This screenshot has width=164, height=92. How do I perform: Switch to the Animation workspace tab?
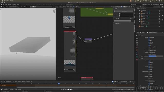click(x=57, y=5)
